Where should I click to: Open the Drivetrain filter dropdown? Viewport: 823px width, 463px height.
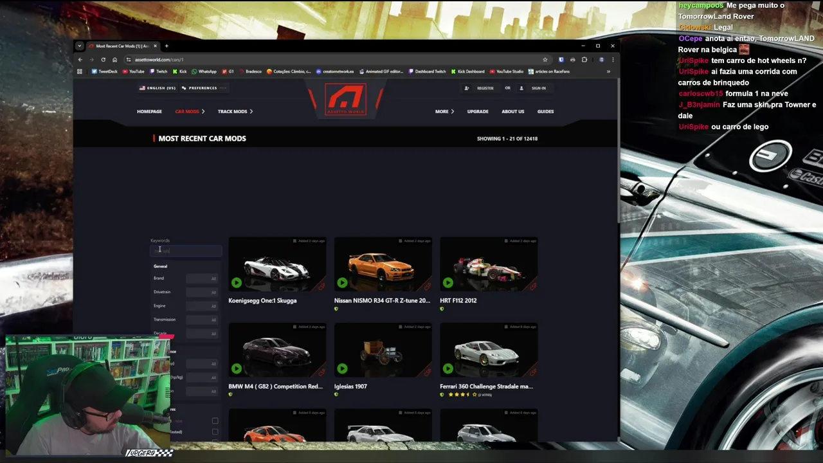click(203, 292)
